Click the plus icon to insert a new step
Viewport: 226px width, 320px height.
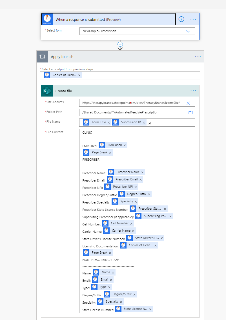point(120,44)
